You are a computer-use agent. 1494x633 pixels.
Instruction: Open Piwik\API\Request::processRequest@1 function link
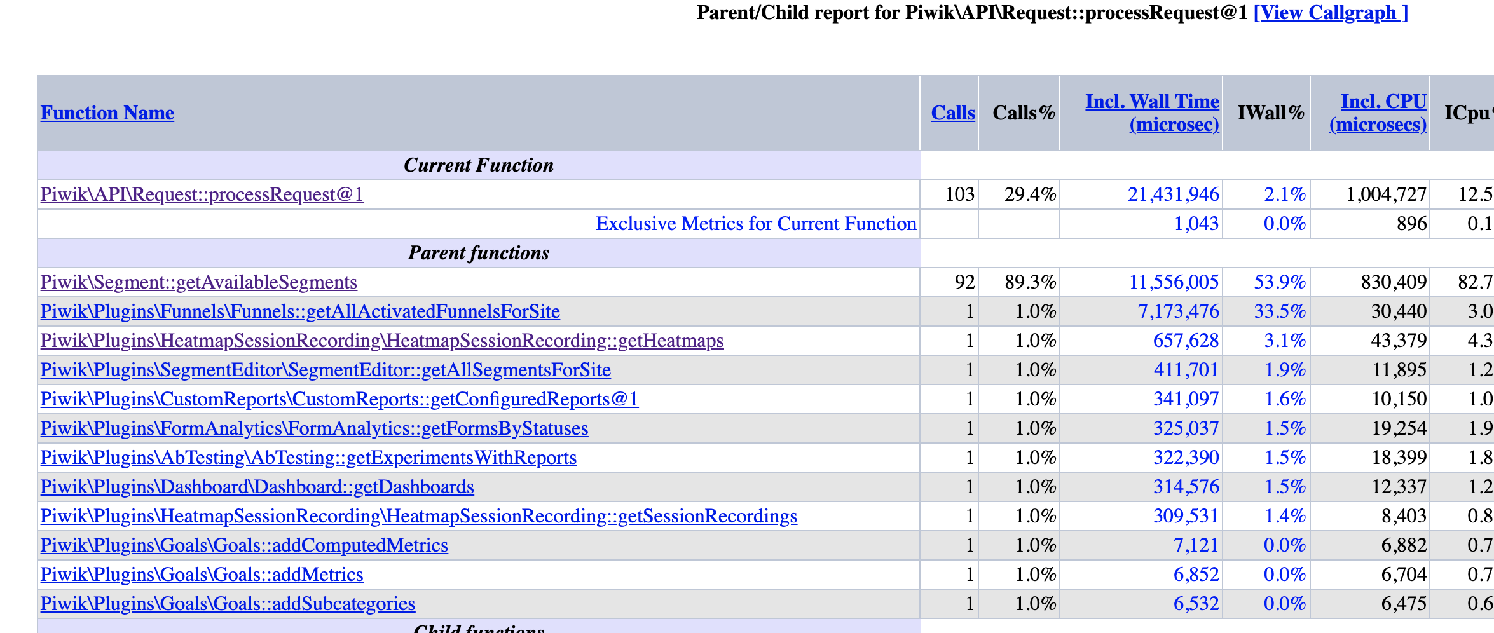202,194
